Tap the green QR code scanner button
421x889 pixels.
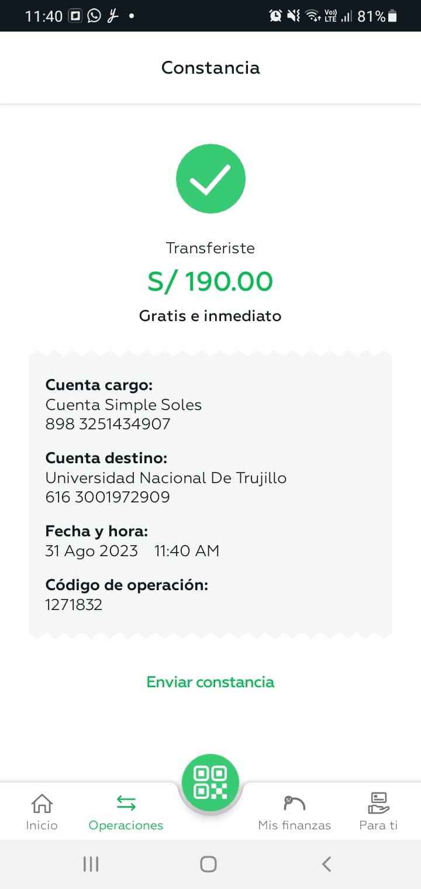pos(210,783)
